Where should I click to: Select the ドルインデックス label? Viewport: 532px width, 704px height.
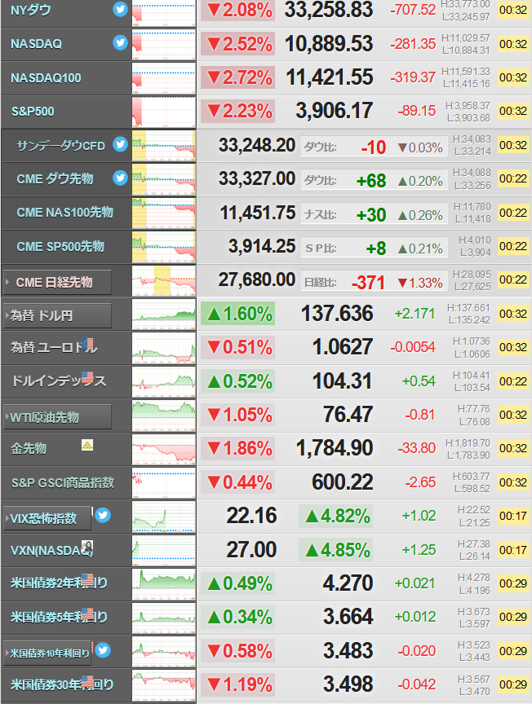point(59,381)
